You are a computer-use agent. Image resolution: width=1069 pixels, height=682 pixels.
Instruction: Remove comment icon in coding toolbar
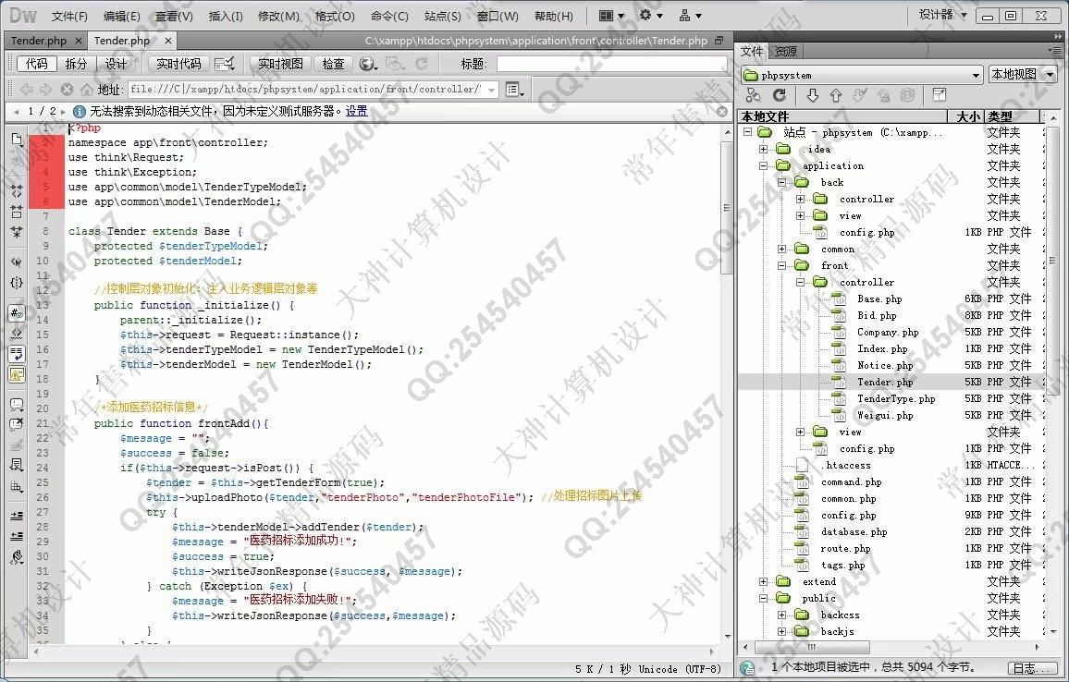tap(17, 424)
